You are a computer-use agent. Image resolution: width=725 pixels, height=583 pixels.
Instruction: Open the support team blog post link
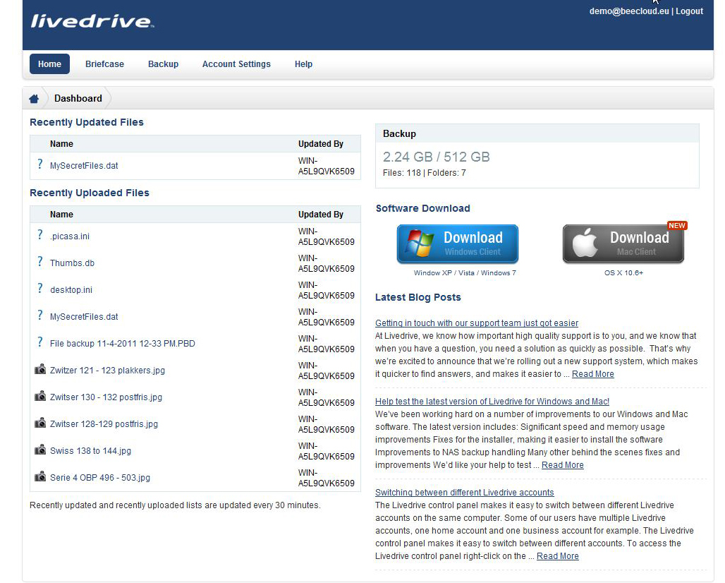pos(477,323)
